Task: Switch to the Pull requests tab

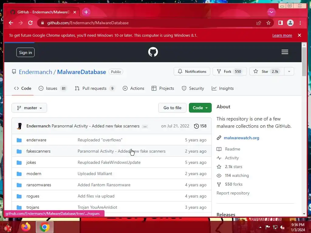Action: tap(95, 88)
